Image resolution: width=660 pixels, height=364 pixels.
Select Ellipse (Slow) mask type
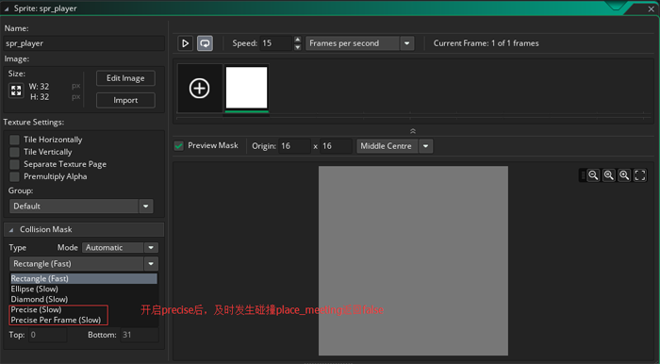84,290
